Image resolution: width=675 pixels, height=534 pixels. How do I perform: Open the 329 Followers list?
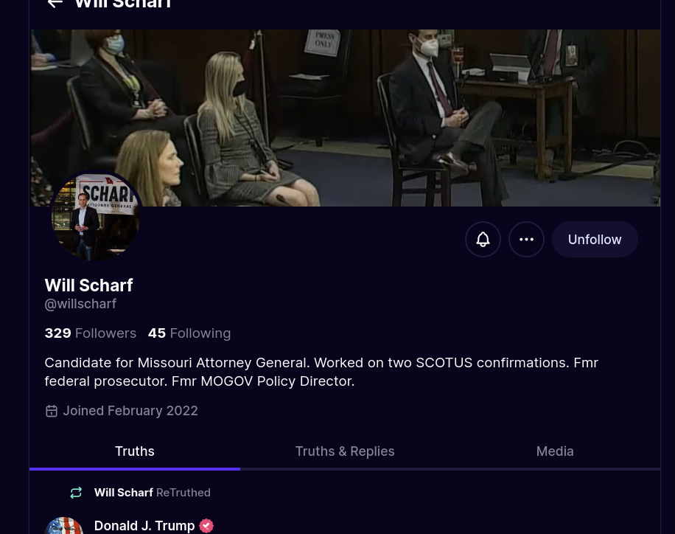[x=91, y=333]
